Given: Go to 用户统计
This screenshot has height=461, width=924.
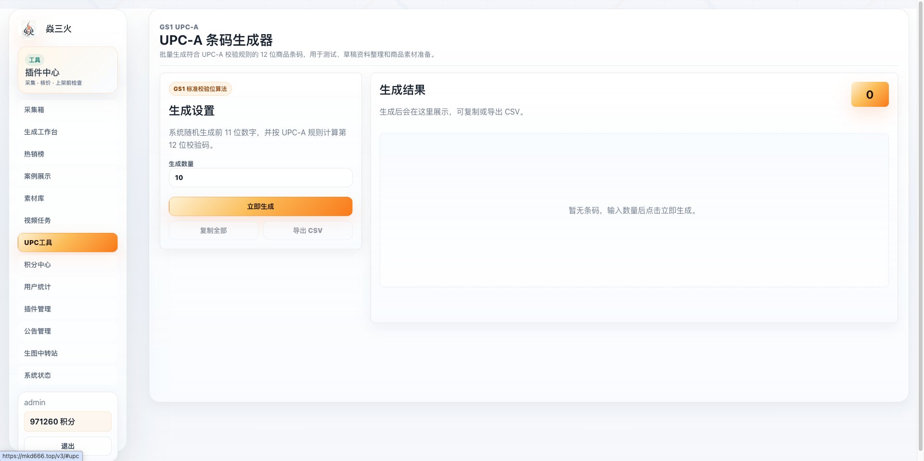Looking at the screenshot, I should click(68, 287).
